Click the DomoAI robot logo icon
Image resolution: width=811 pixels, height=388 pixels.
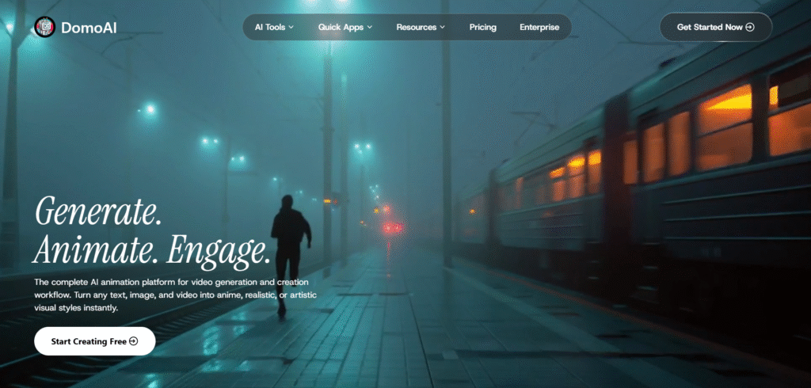44,27
